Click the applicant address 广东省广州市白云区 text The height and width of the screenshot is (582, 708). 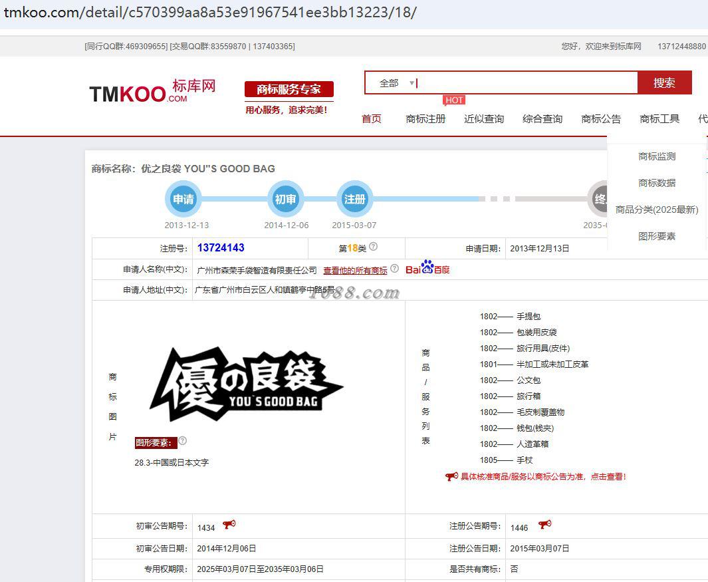coord(265,289)
